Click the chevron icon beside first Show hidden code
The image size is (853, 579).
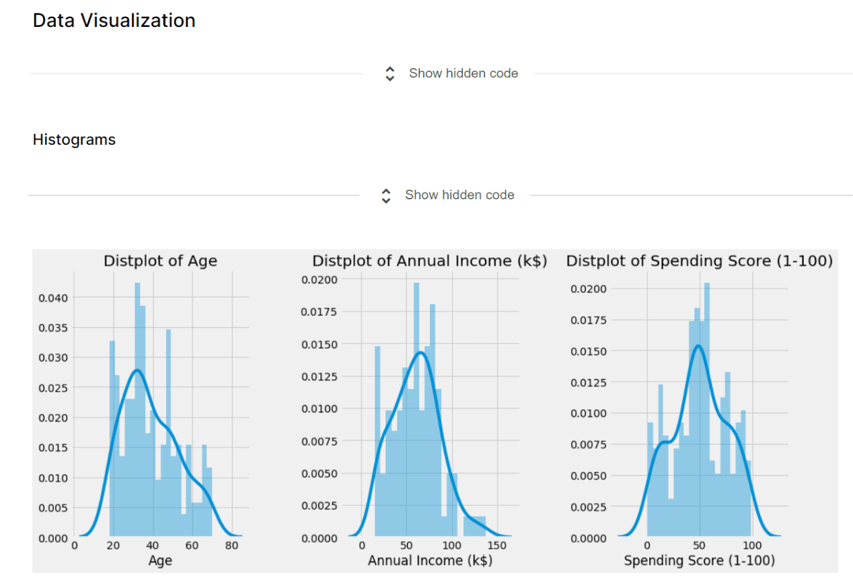click(390, 73)
